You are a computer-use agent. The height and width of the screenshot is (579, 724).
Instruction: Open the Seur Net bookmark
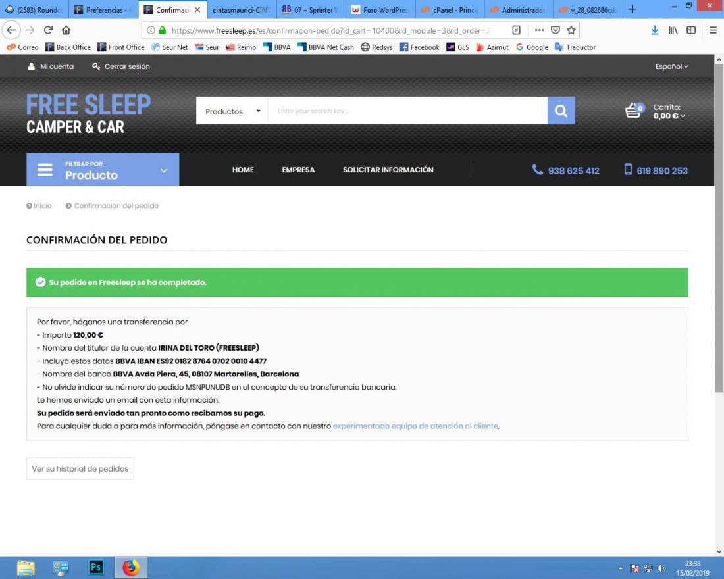click(169, 47)
